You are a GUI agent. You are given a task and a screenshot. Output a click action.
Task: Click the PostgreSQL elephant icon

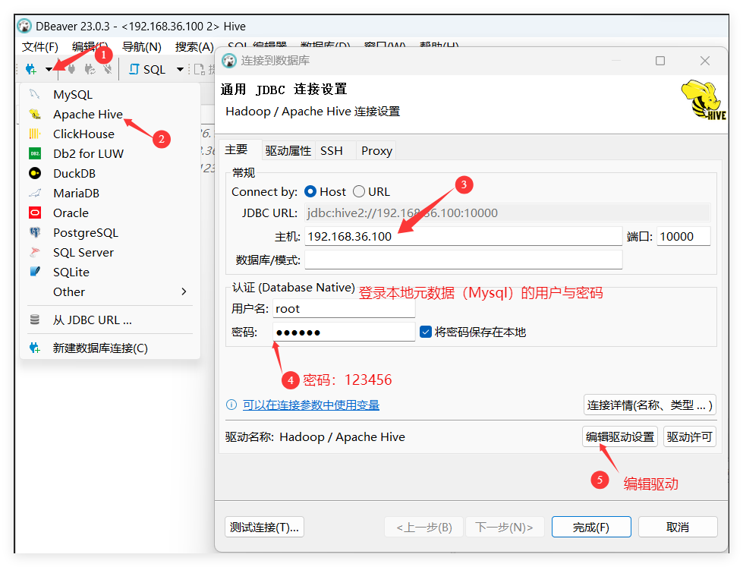[x=35, y=232]
